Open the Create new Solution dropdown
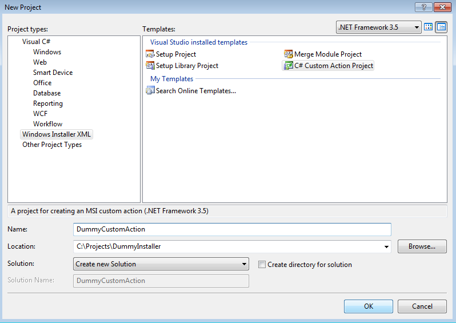The height and width of the screenshot is (323, 456). coord(161,264)
